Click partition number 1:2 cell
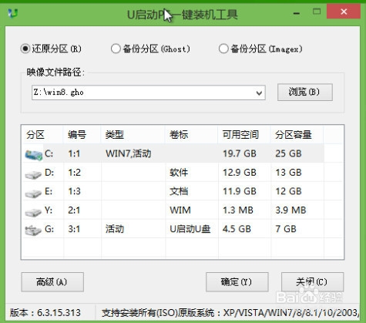Viewport: 366px width, 323px height. coord(75,173)
